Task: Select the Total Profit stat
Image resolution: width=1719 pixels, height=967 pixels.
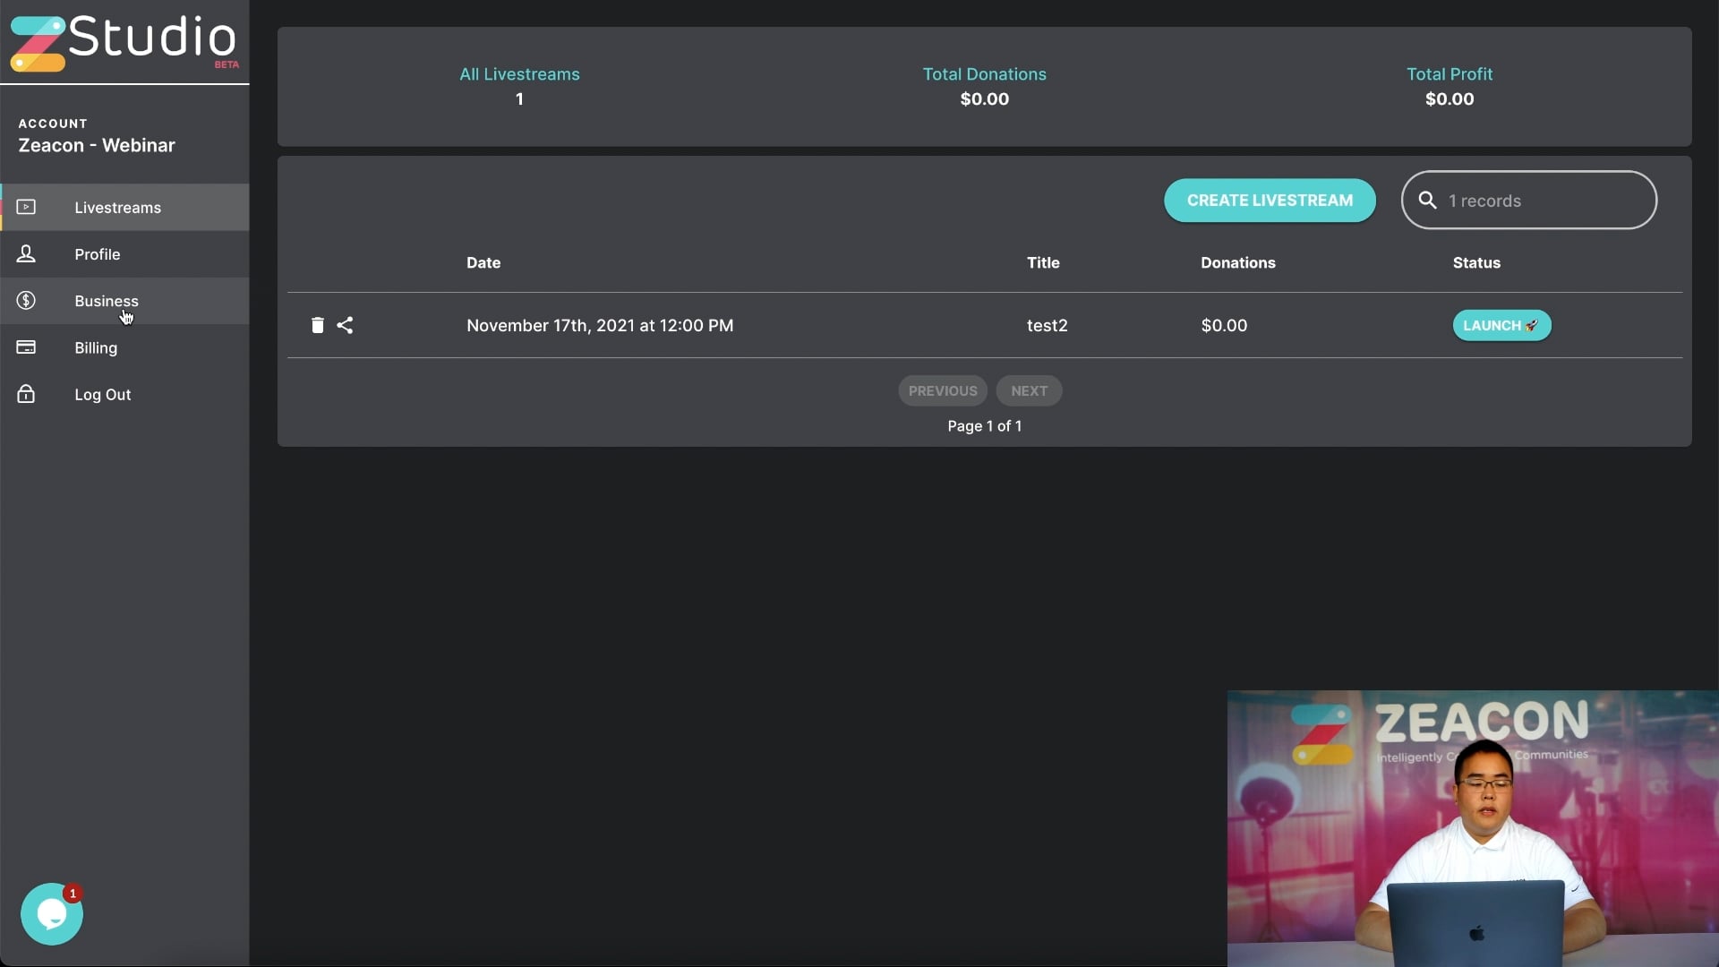Action: pyautogui.click(x=1450, y=86)
